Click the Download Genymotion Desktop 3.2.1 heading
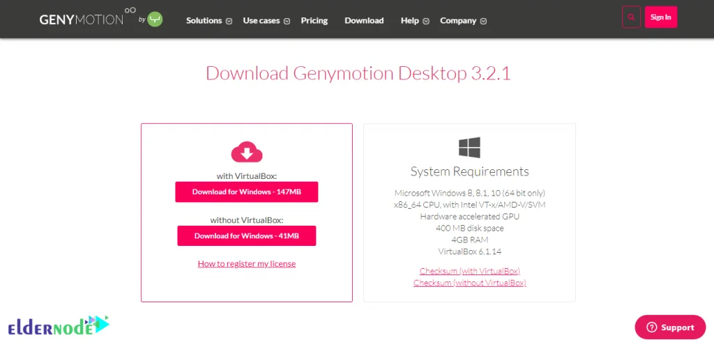714x342 pixels. click(358, 73)
